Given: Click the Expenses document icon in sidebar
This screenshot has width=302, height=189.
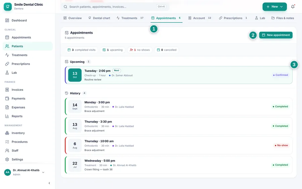Looking at the screenshot, I should [7, 107].
